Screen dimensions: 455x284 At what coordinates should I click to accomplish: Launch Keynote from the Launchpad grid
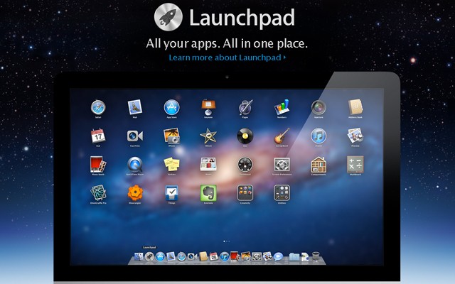(x=208, y=107)
